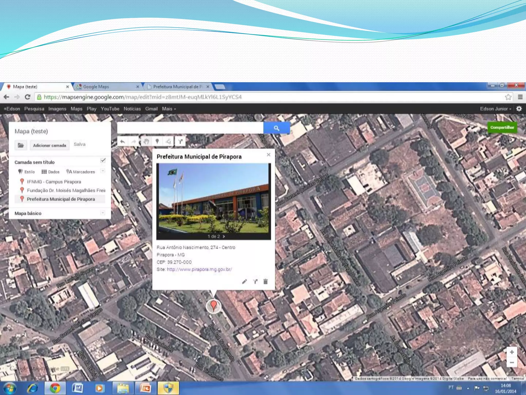Open the pirapora.mg.gov.br site link
Viewport: 526px width, 395px height.
click(x=199, y=269)
